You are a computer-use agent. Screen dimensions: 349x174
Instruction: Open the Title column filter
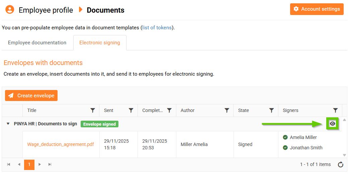coord(93,110)
